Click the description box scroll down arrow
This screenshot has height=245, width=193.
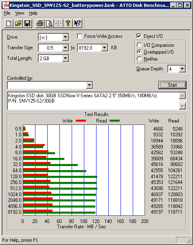[x=182, y=106]
